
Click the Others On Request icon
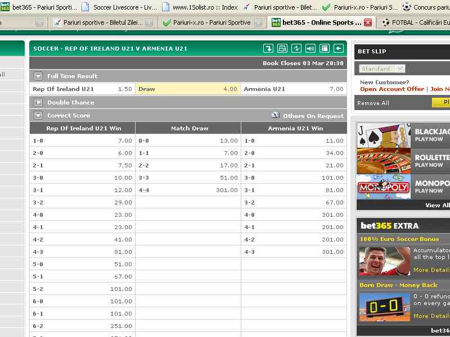pyautogui.click(x=275, y=115)
